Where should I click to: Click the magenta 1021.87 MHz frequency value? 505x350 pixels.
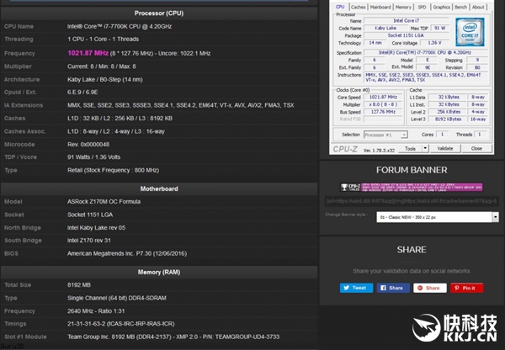(x=88, y=53)
